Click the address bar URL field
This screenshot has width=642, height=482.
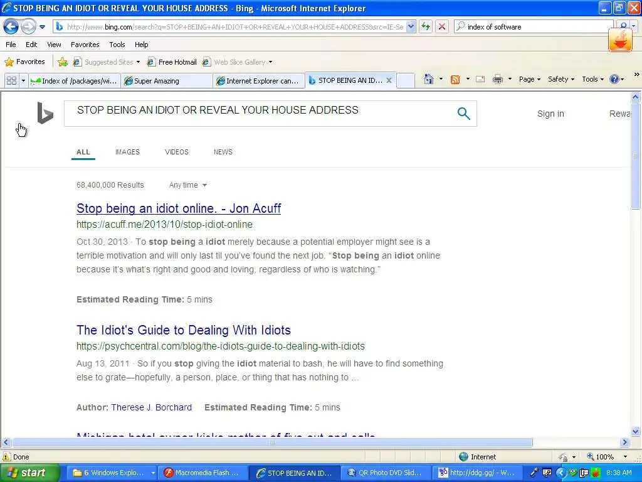(x=235, y=27)
